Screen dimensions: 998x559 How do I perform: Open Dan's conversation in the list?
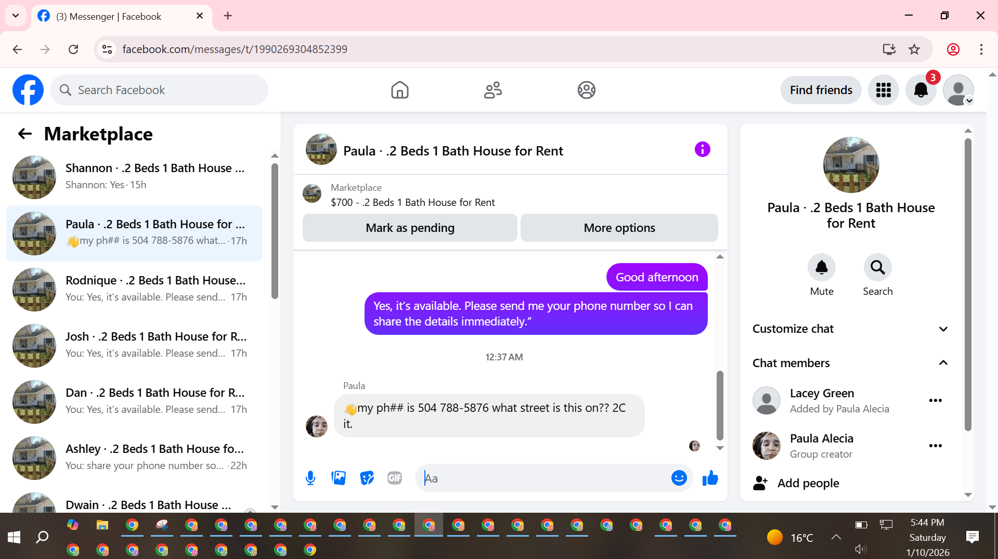134,401
